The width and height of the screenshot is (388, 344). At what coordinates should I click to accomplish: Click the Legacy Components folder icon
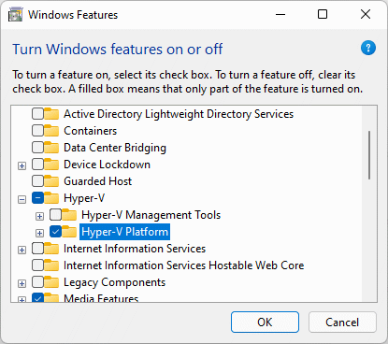51,282
